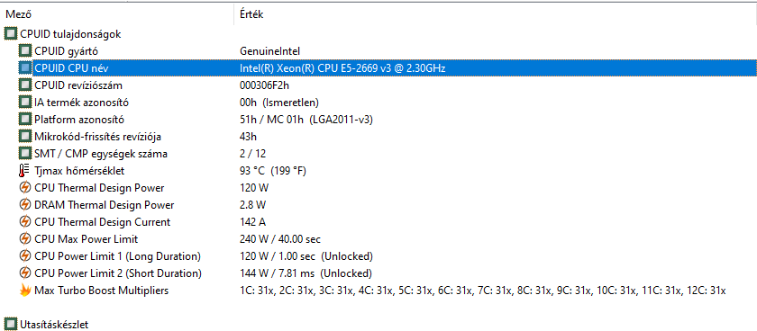Viewport: 757px width, 331px height.
Task: Click the Mező column header
Action: click(x=117, y=14)
